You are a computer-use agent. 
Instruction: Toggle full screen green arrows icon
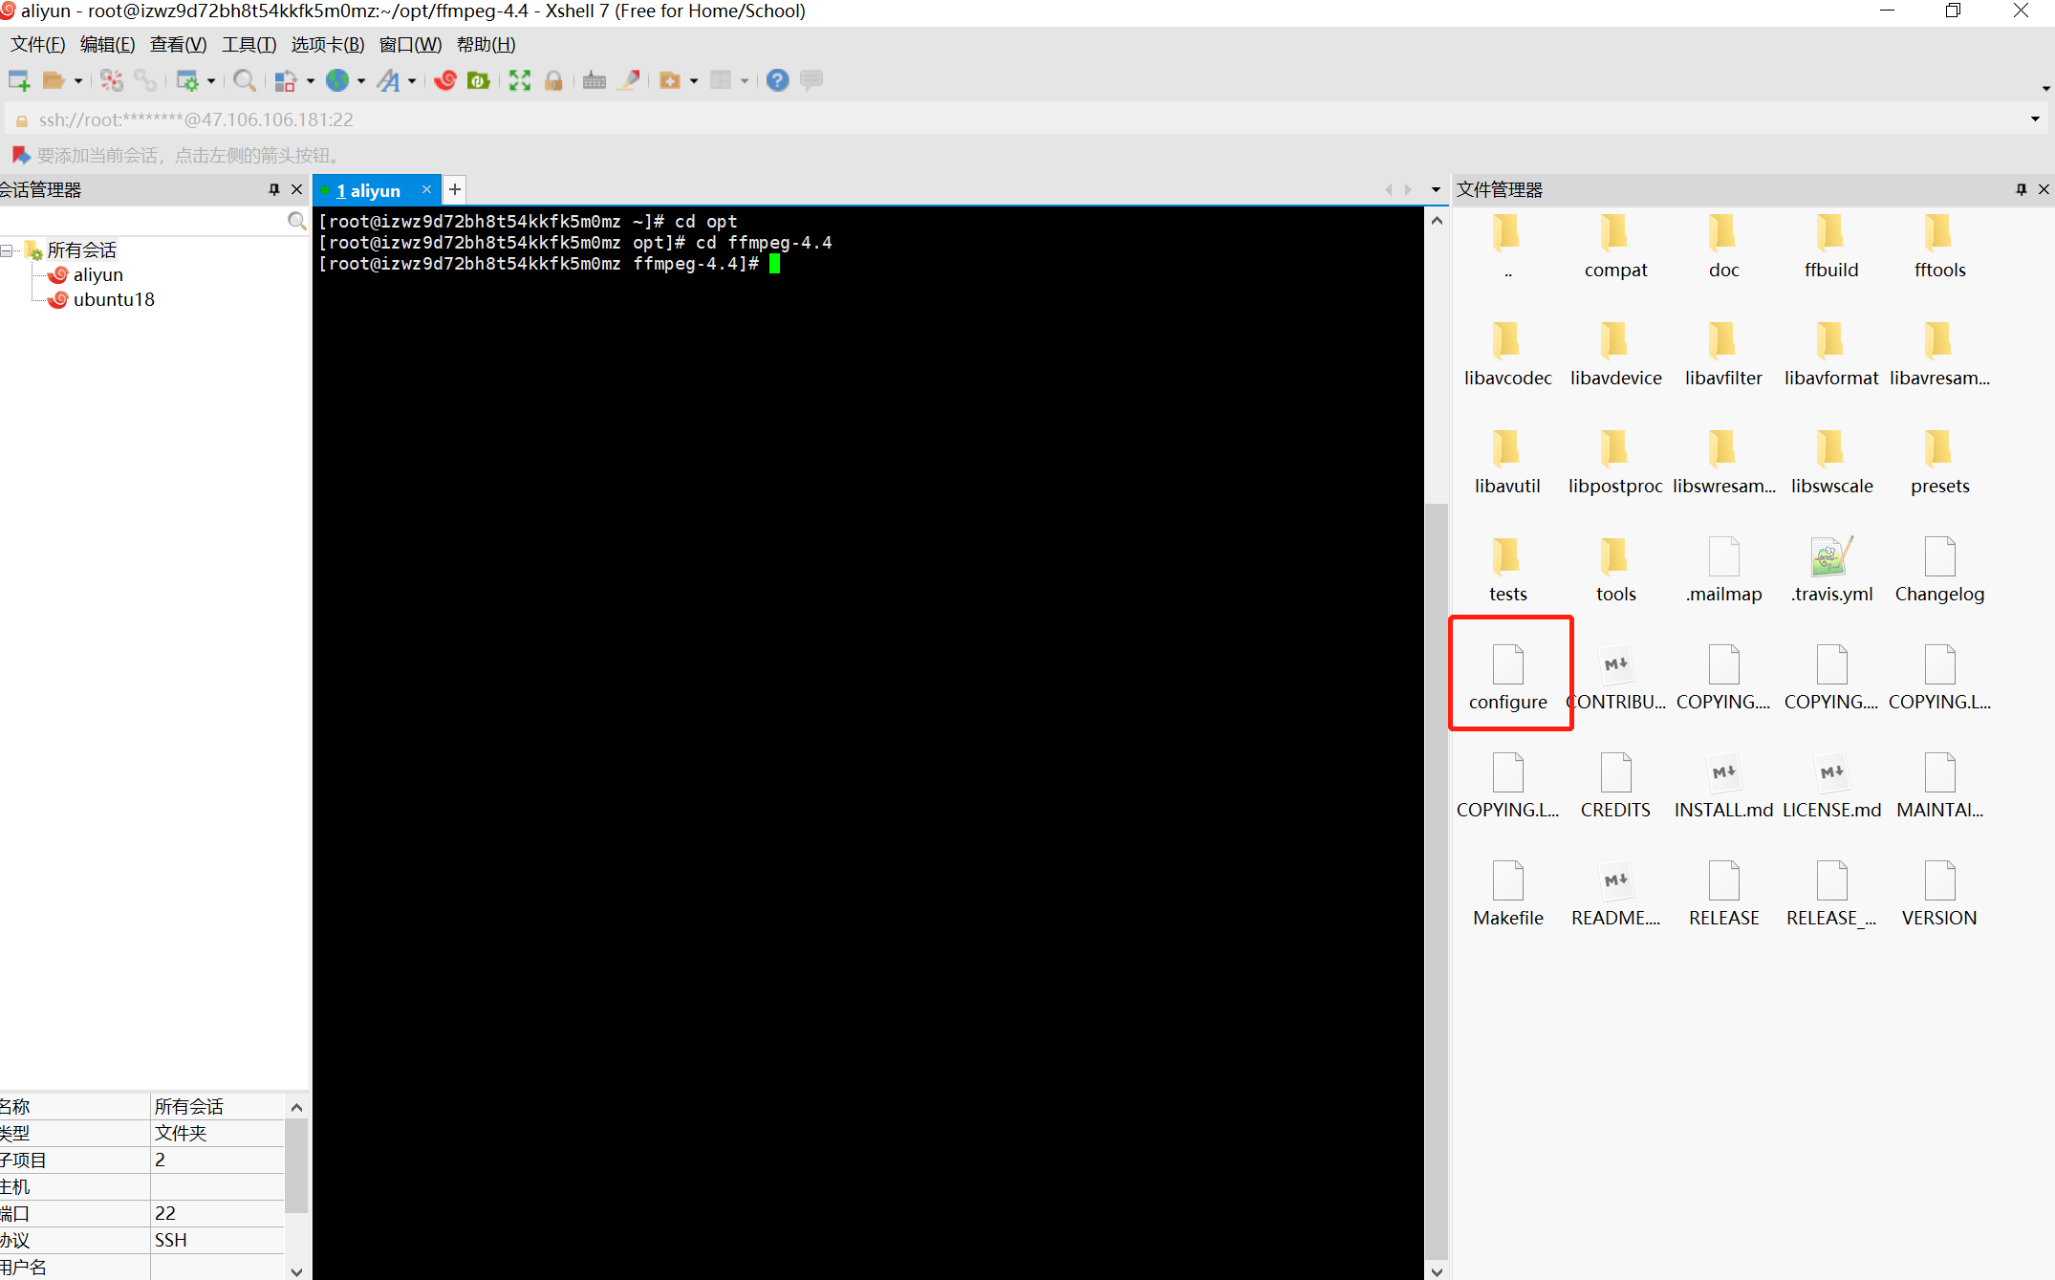click(520, 80)
